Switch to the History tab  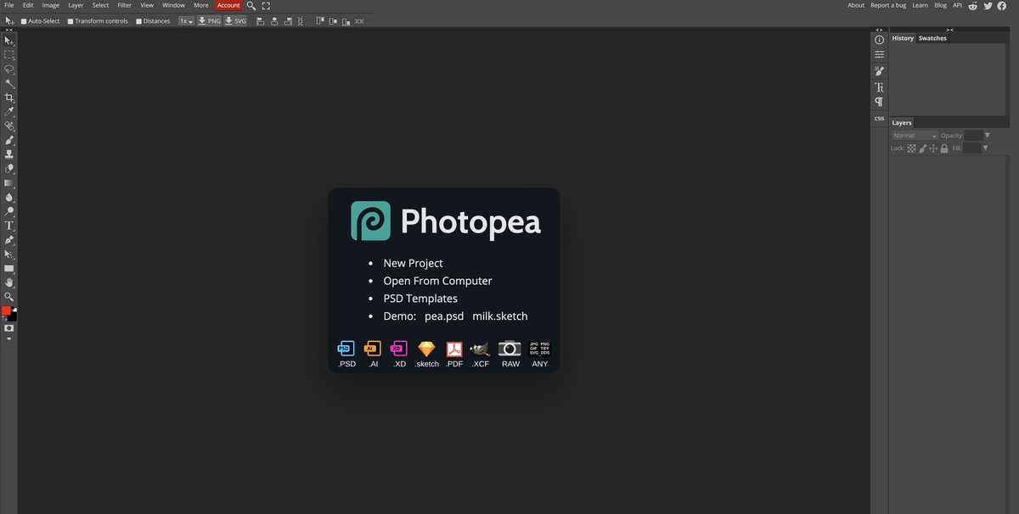[903, 38]
